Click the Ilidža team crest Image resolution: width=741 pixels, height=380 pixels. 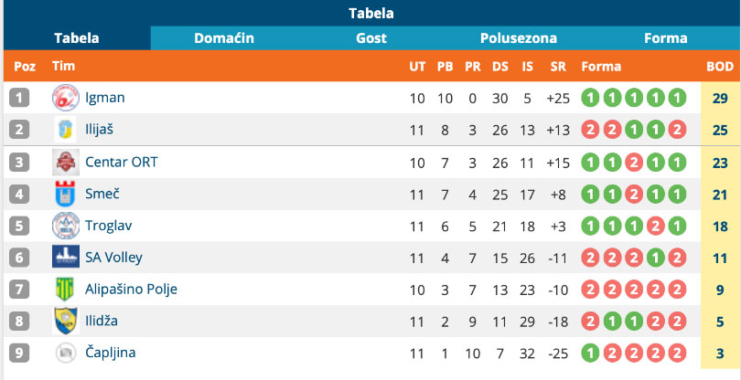pos(66,321)
